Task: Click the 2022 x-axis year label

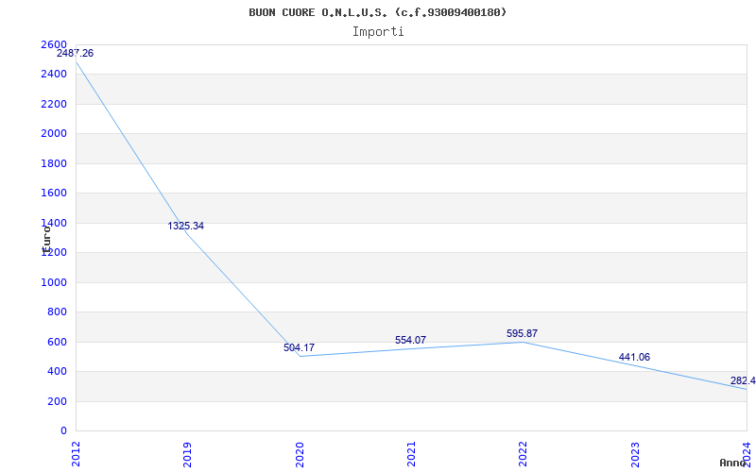Action: pos(524,454)
